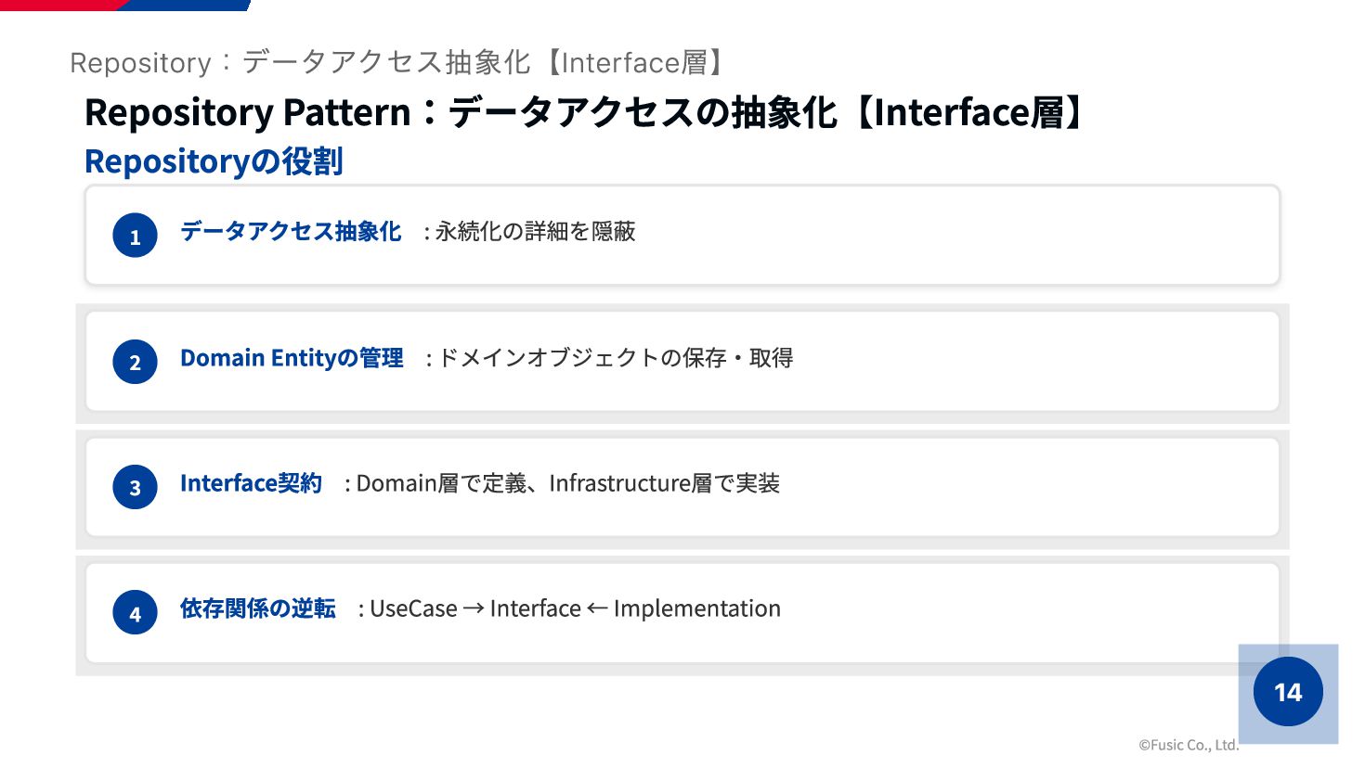Screen dimensions: 1365x768
Task: Click the number 1 circle badge
Action: 135,236
